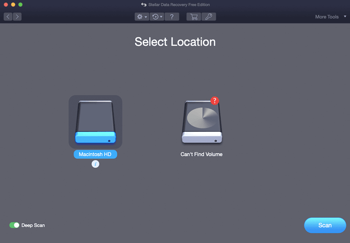Turn off the Deep Scan toggle
The width and height of the screenshot is (350, 243).
(x=14, y=225)
